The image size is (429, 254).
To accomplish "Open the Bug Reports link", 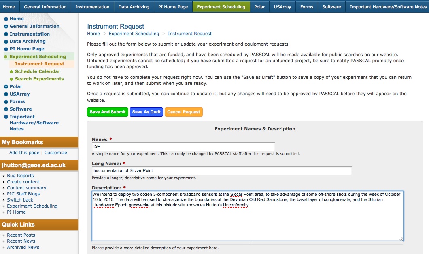I will tap(20, 176).
